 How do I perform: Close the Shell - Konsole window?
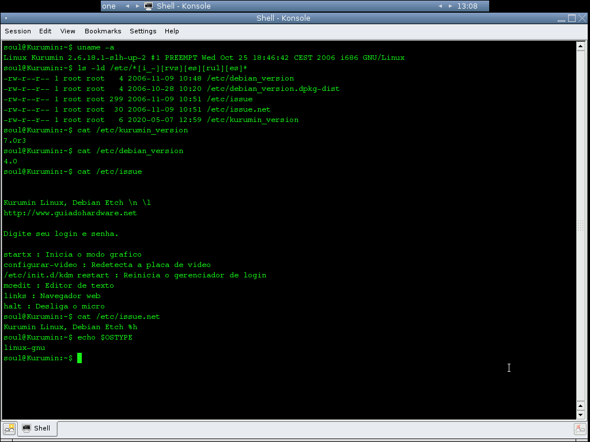582,18
